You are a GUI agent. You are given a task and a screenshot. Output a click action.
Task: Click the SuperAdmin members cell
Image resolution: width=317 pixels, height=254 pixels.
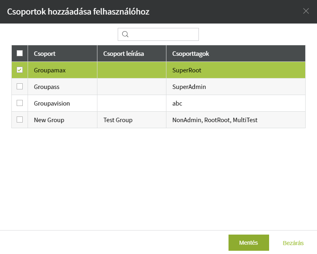(x=236, y=87)
